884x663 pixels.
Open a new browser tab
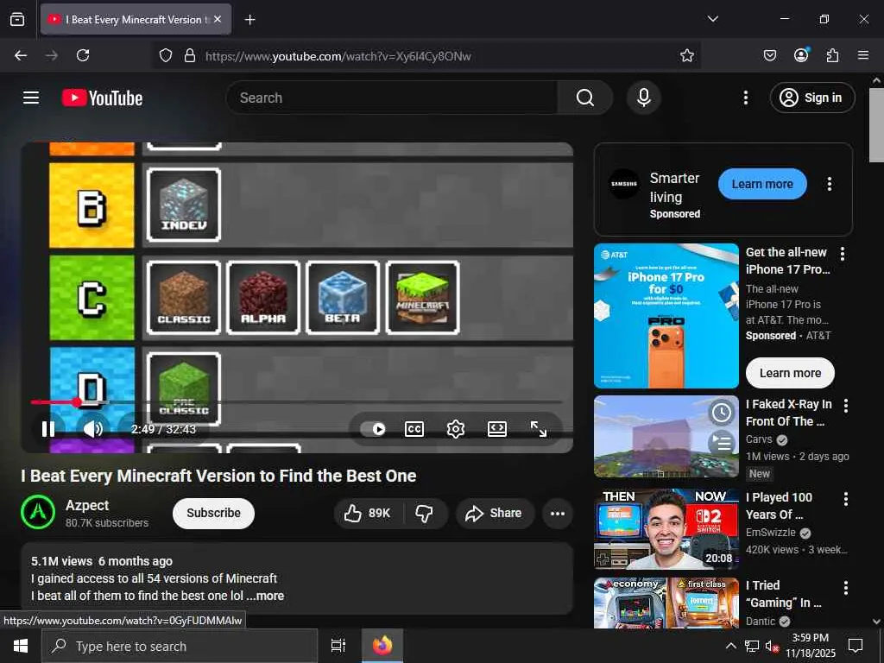tap(250, 19)
